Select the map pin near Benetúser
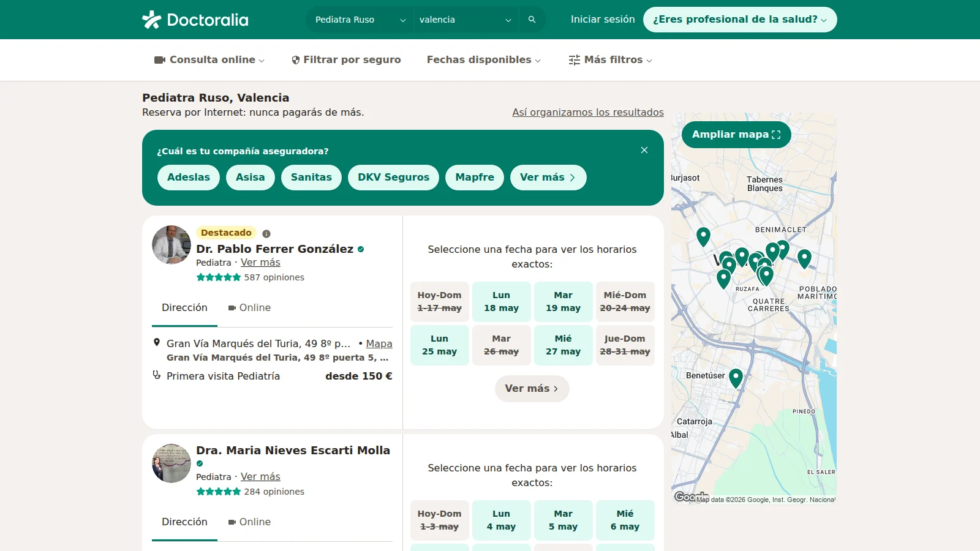Image resolution: width=980 pixels, height=551 pixels. tap(736, 378)
